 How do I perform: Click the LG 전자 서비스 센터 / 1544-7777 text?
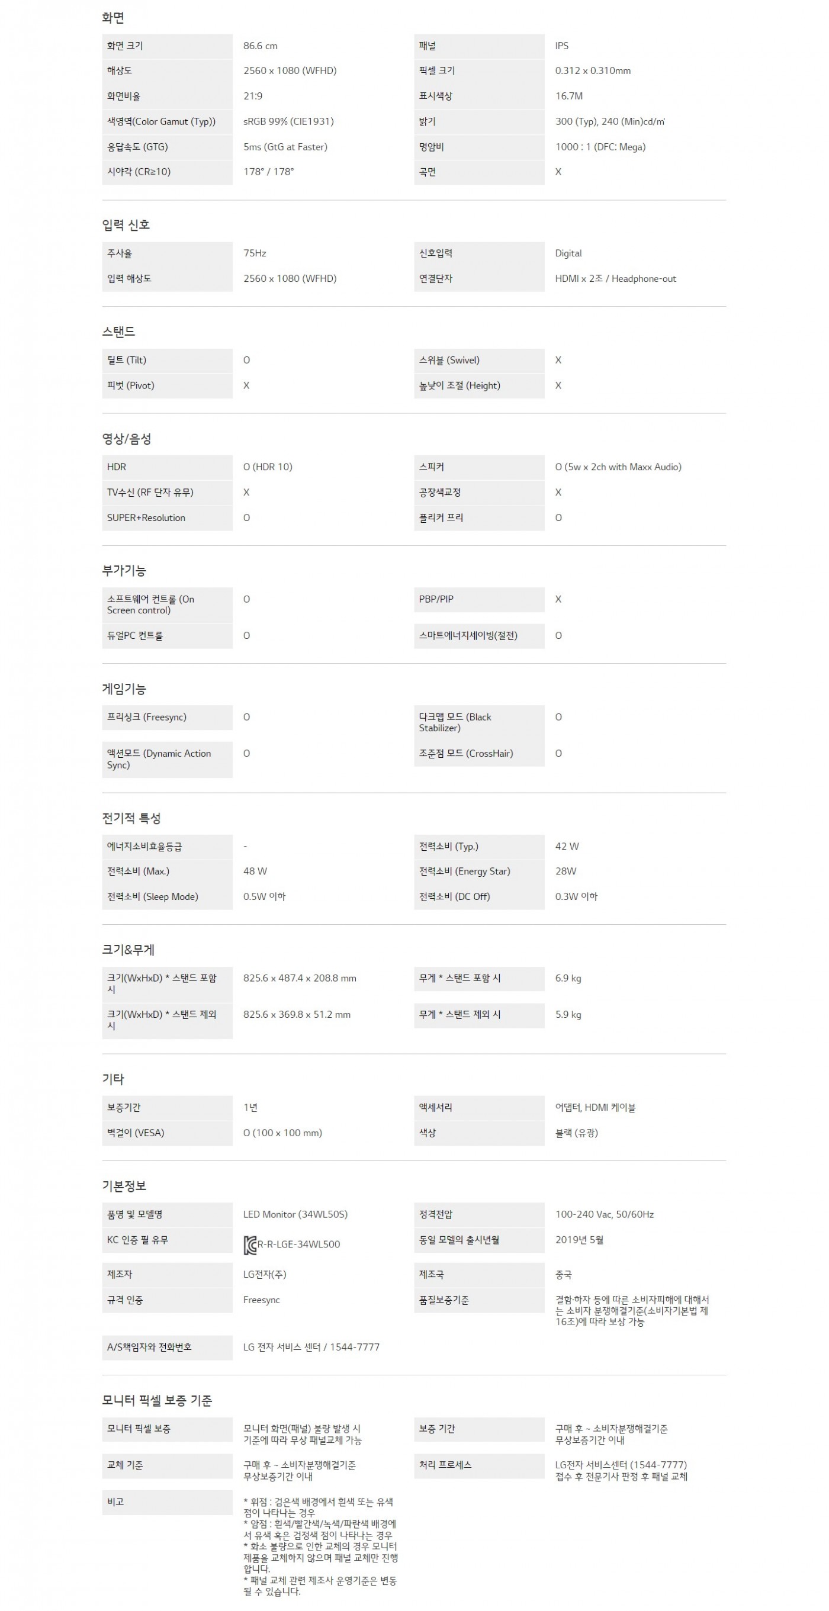(311, 1347)
